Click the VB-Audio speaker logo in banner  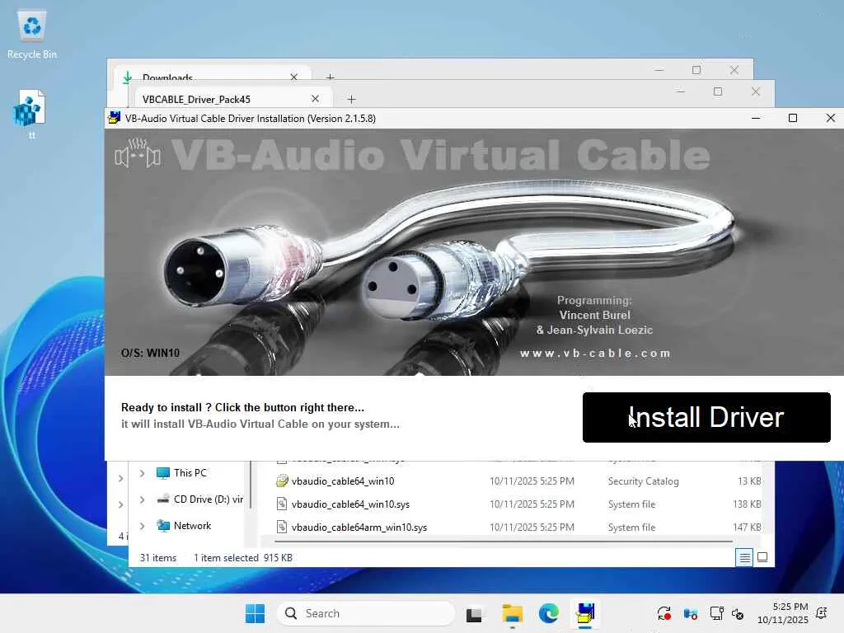[138, 154]
